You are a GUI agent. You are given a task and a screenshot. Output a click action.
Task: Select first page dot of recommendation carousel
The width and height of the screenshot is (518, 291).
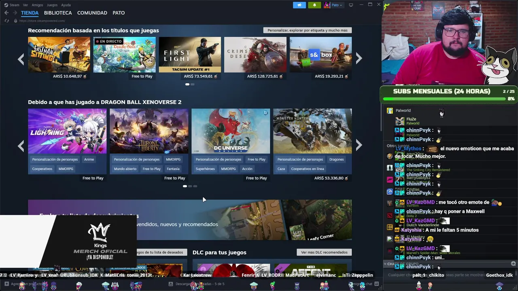(187, 84)
